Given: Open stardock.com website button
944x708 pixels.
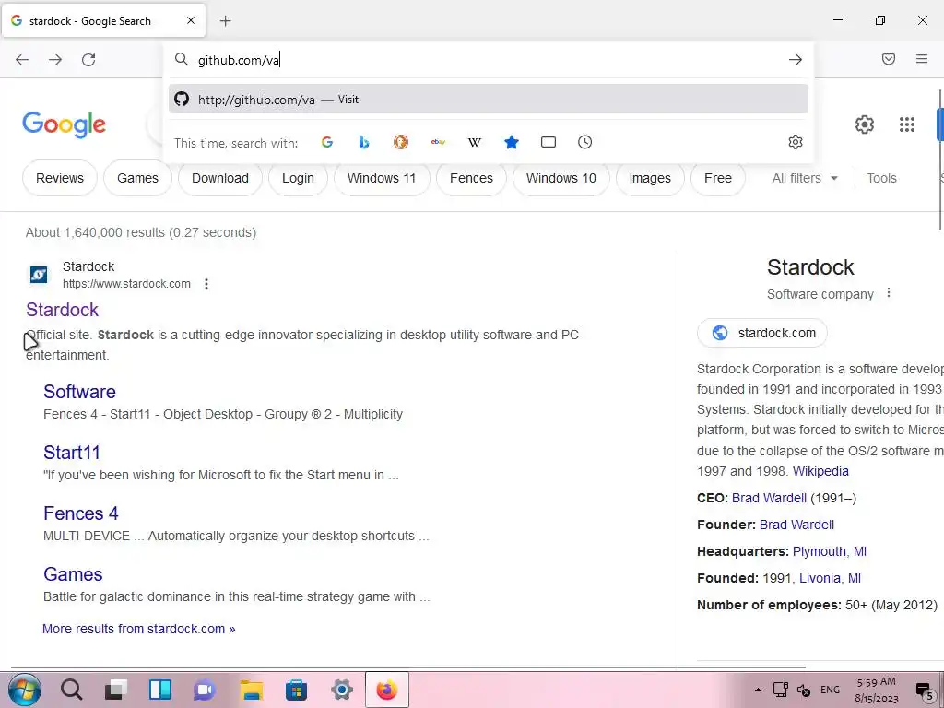Looking at the screenshot, I should coord(762,333).
